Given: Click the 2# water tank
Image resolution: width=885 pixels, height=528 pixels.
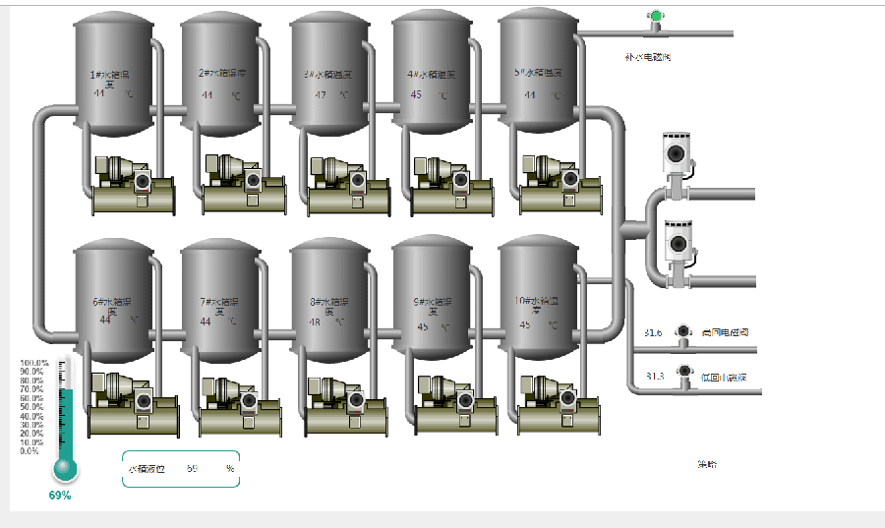Looking at the screenshot, I should pyautogui.click(x=220, y=74).
